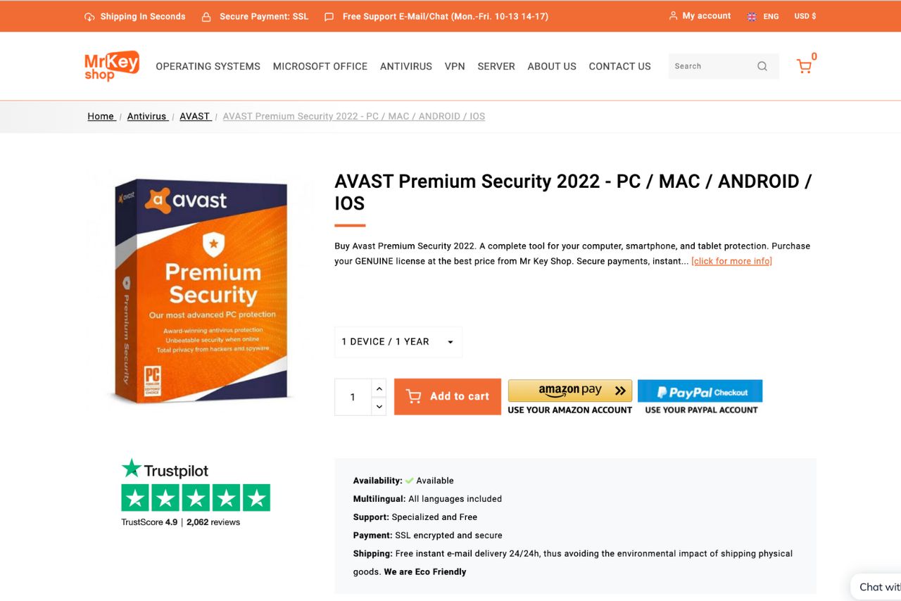
Task: Open the MICROSOFT OFFICE menu
Action: (x=320, y=65)
